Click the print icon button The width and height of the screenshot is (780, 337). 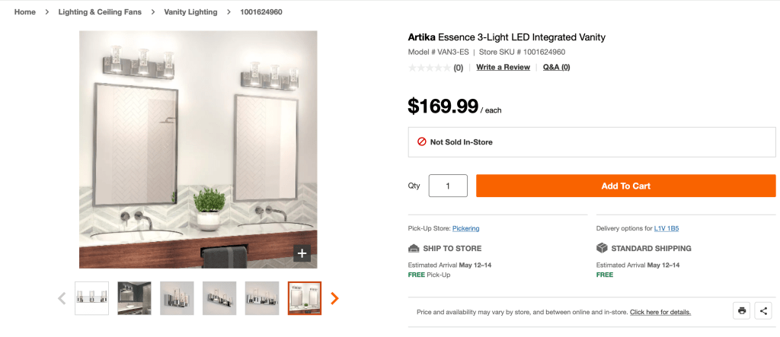point(741,310)
